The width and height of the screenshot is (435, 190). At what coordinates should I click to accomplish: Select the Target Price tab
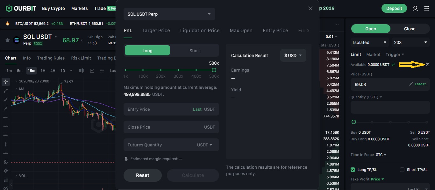click(156, 31)
